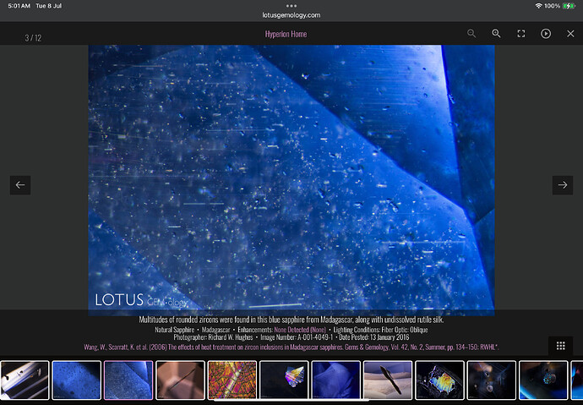Click the 'Photographer: Richard W. Hughes' text

click(x=213, y=337)
